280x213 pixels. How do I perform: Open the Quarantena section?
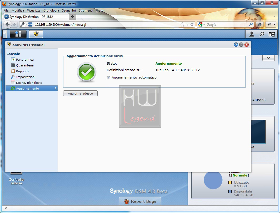click(31, 65)
